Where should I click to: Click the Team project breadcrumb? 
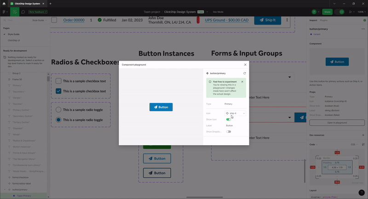(x=152, y=12)
